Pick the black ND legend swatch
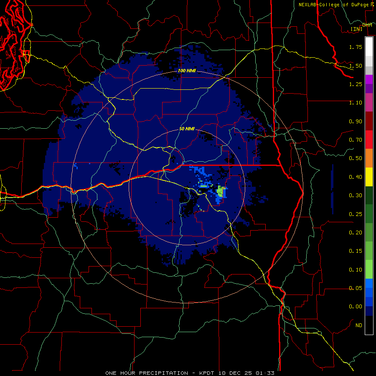The height and width of the screenshot is (376, 376). [369, 325]
